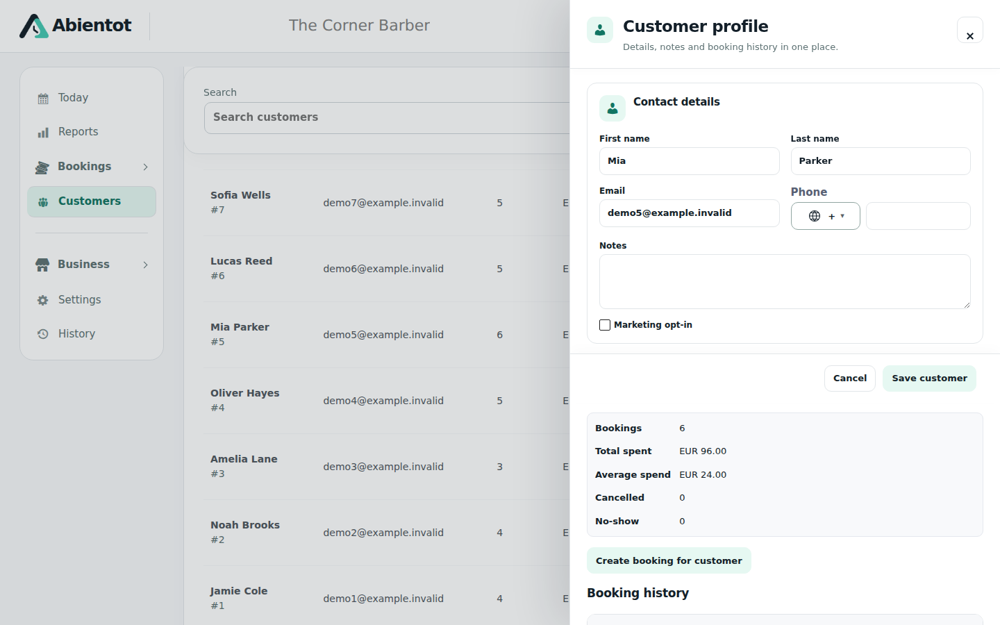1000x625 pixels.
Task: Select the Lucas Reed customer row
Action: (x=387, y=269)
